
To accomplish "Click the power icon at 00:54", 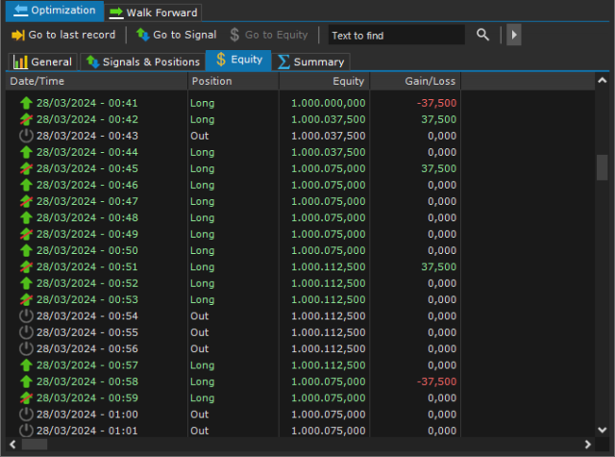I will coord(26,317).
